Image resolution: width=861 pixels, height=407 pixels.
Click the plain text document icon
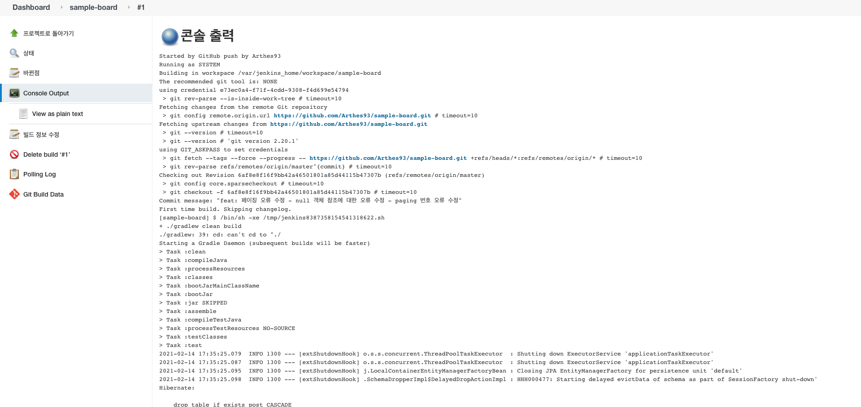(23, 114)
